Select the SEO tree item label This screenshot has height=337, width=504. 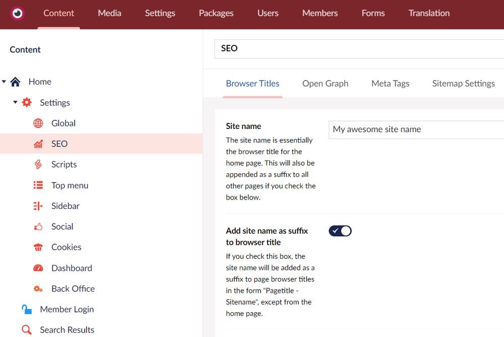59,144
